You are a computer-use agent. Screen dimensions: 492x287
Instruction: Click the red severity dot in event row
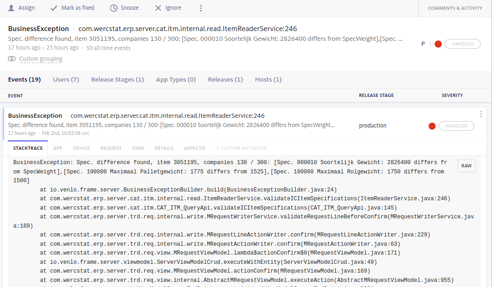[x=432, y=126]
